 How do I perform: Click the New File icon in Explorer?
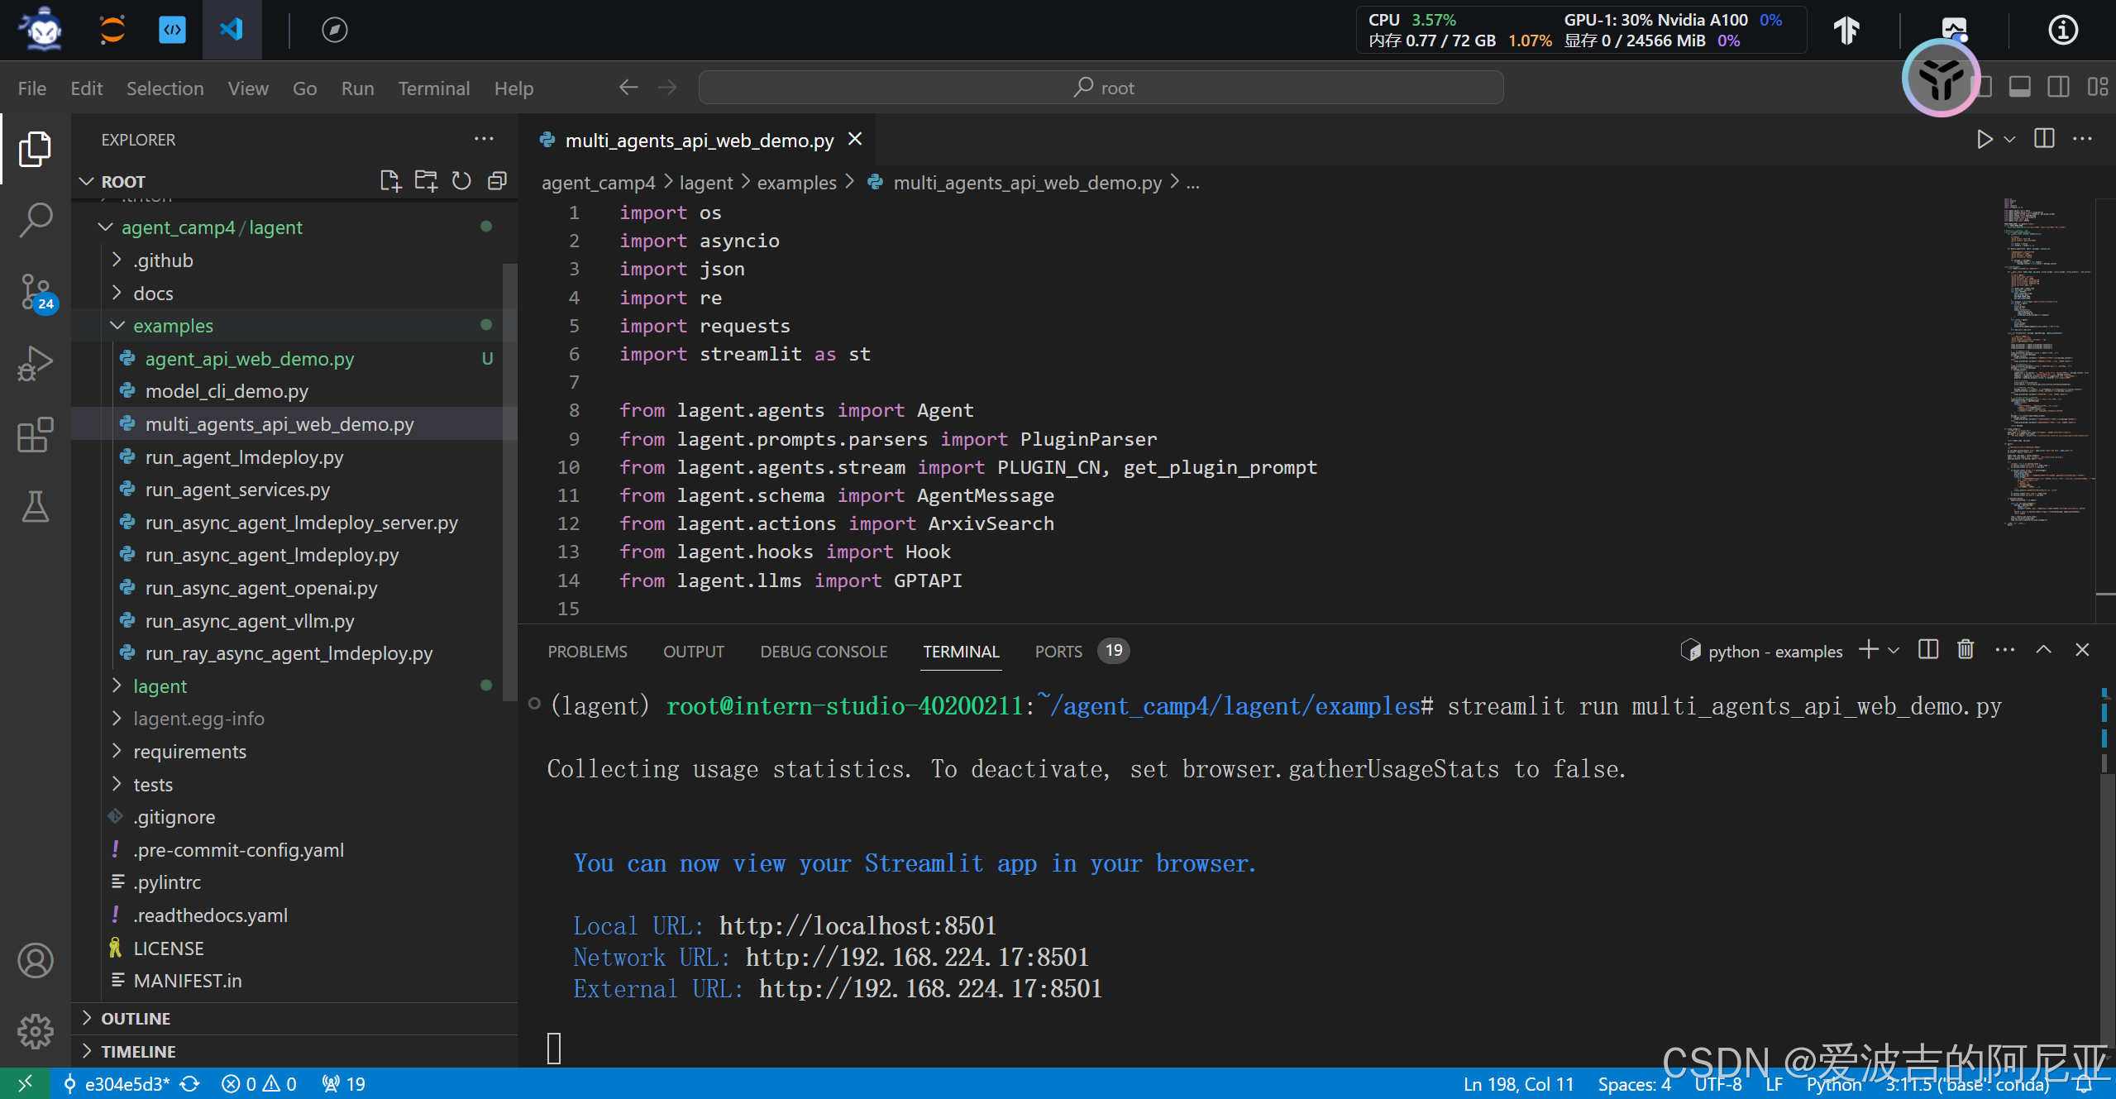tap(389, 181)
